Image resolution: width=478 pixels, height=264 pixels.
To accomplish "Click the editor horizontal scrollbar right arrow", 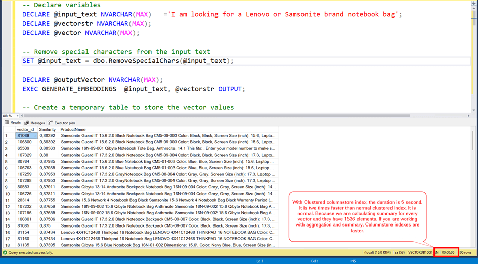I will click(x=468, y=116).
